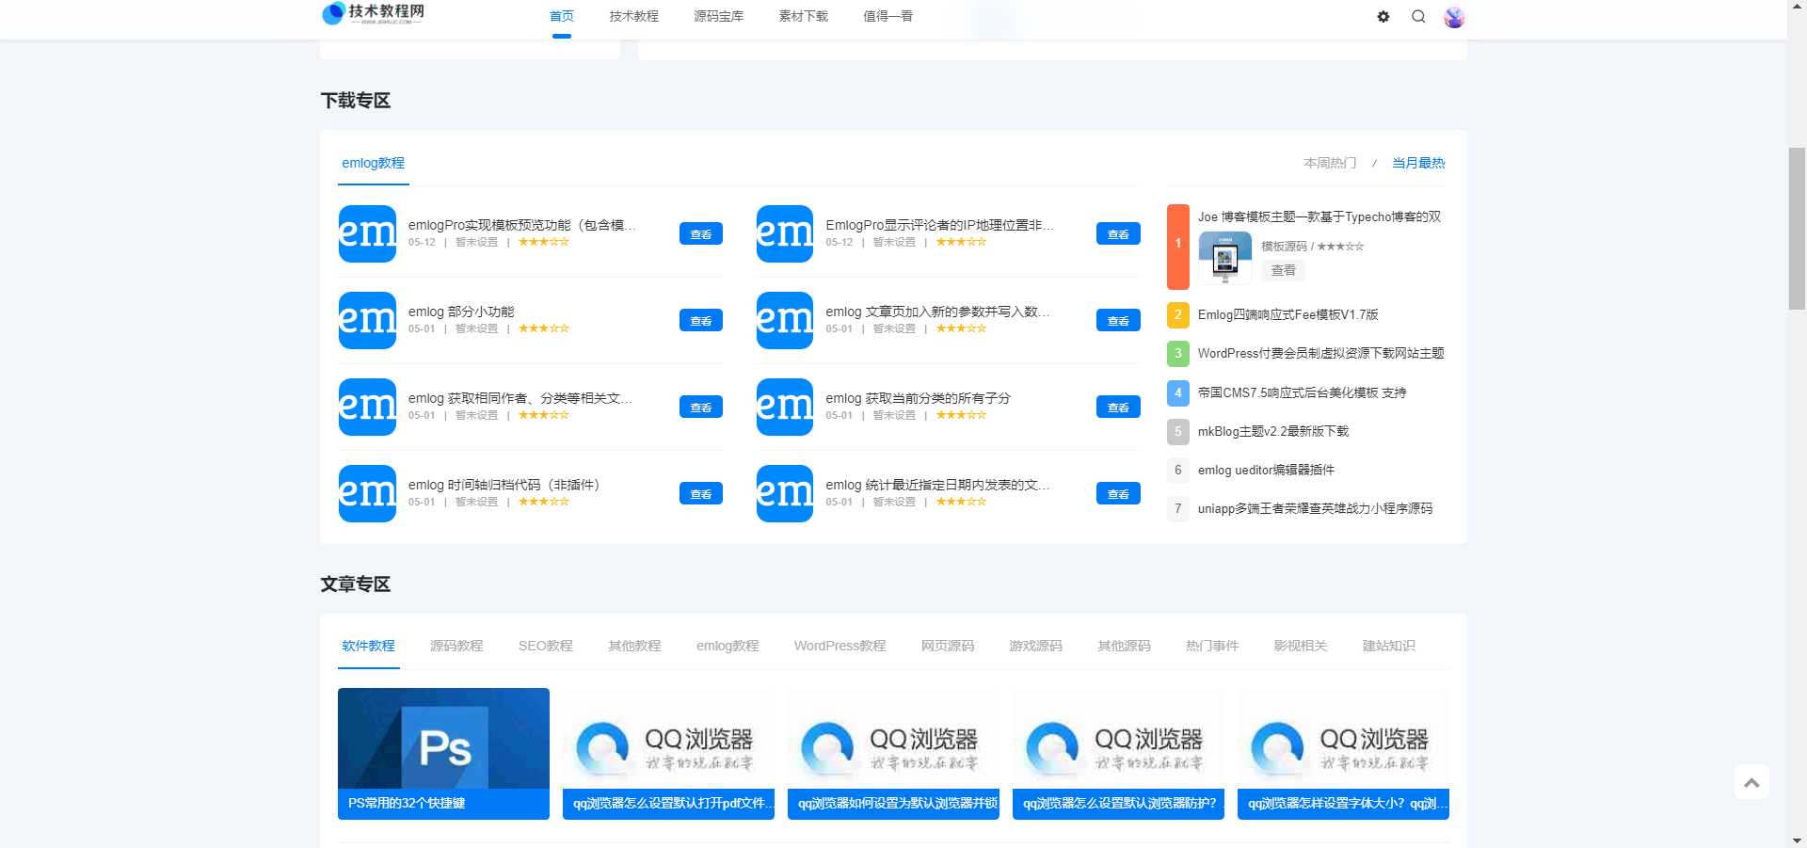Click the settings gear icon in header
This screenshot has height=848, width=1807.
click(x=1383, y=17)
